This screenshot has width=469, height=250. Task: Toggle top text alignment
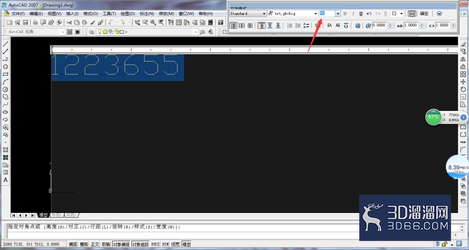(x=261, y=26)
